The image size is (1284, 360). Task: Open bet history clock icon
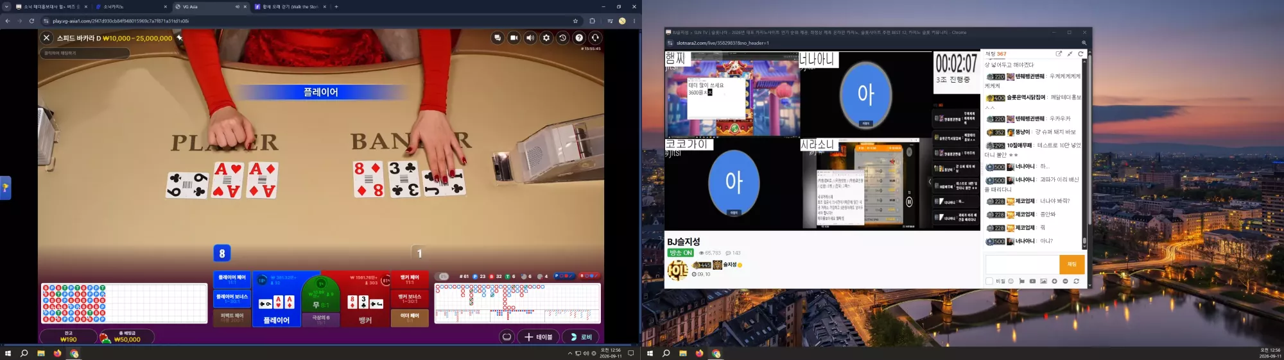[563, 38]
